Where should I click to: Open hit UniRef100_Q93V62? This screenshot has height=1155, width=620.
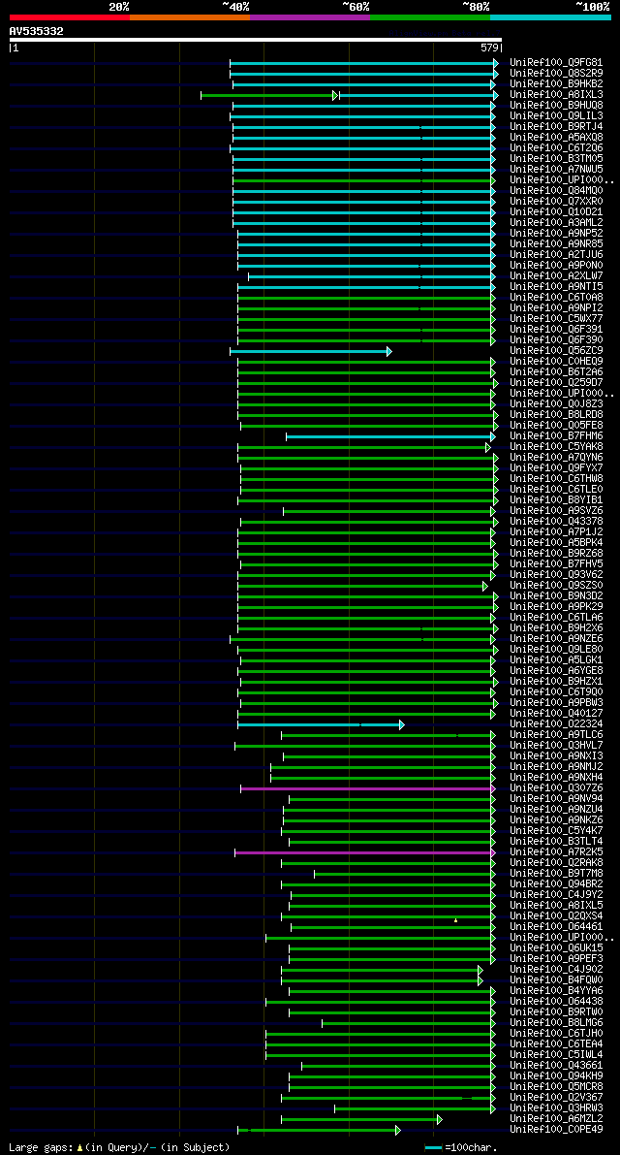click(x=556, y=575)
